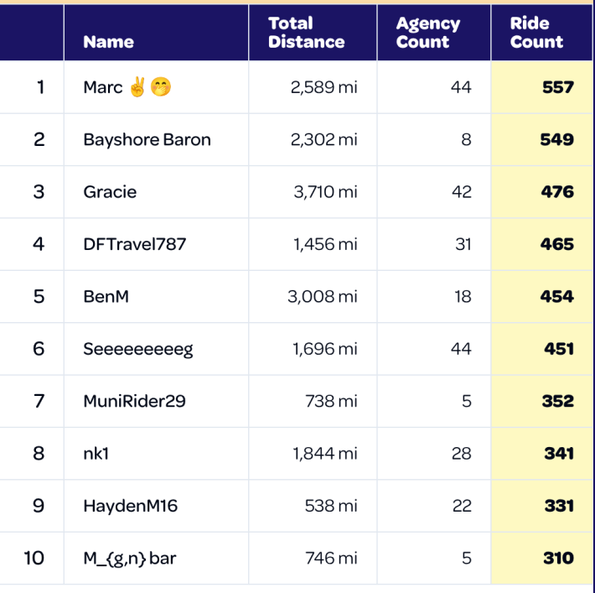Click the smiling face emoji beside Marc
The height and width of the screenshot is (593, 595).
(x=161, y=87)
